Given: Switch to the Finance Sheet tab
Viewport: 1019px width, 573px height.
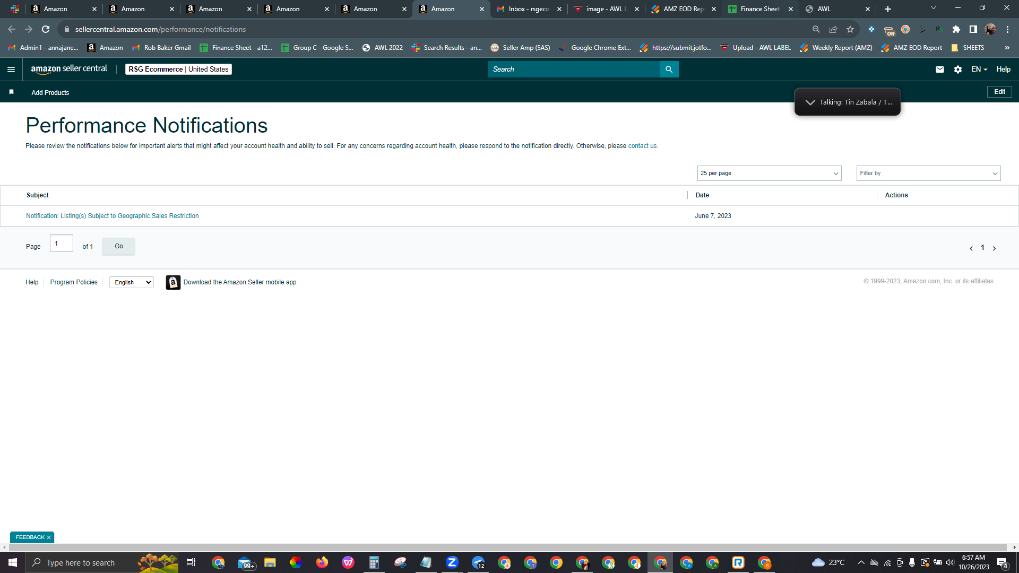Looking at the screenshot, I should 761,9.
